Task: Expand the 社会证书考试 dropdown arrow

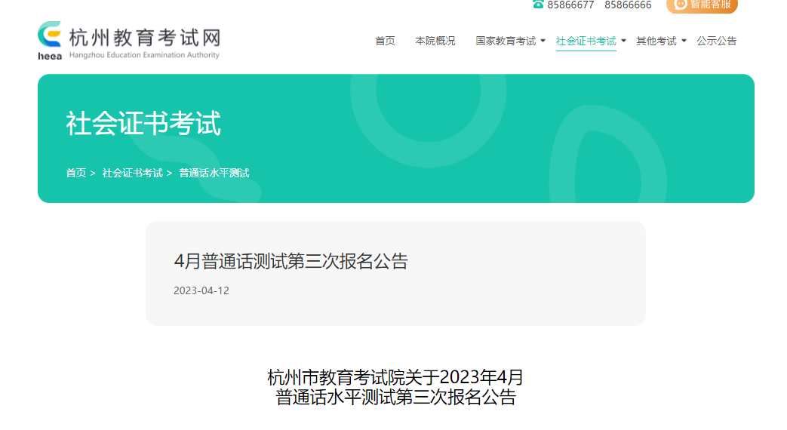Action: click(x=623, y=41)
